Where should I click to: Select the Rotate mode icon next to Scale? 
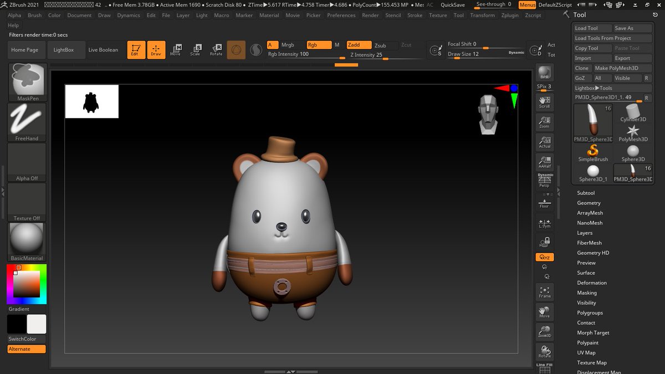pyautogui.click(x=216, y=50)
